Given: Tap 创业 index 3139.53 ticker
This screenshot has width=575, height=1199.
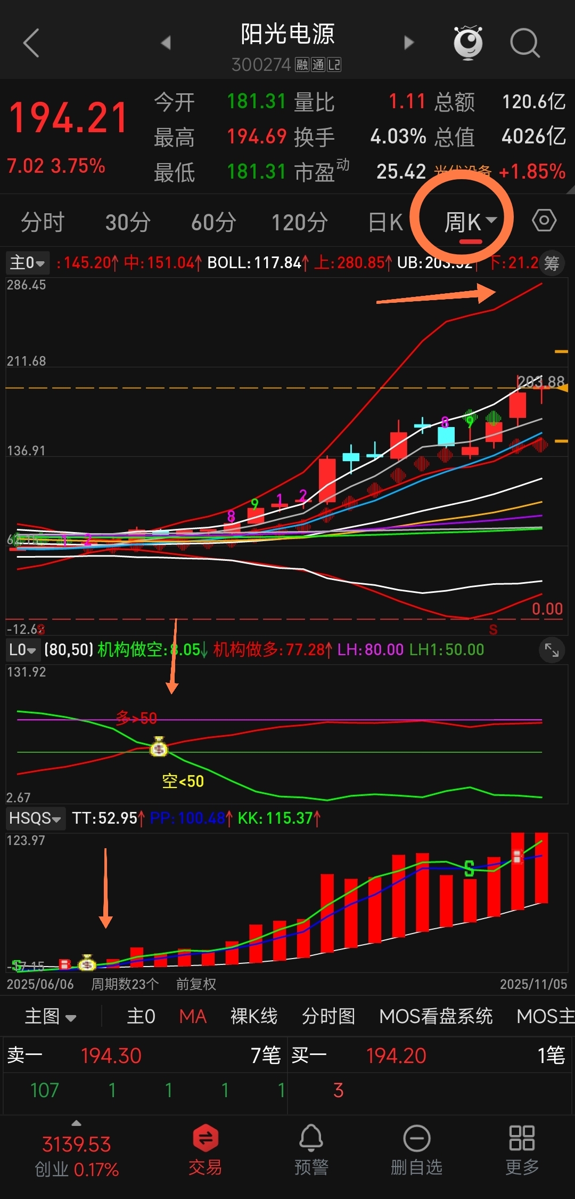Looking at the screenshot, I should pyautogui.click(x=77, y=1145).
